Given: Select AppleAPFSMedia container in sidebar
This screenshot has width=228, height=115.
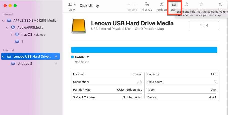Looking at the screenshot, I should click(x=30, y=27).
